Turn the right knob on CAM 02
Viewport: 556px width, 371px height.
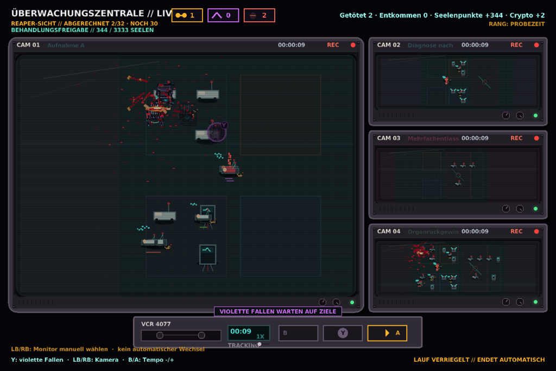[520, 115]
